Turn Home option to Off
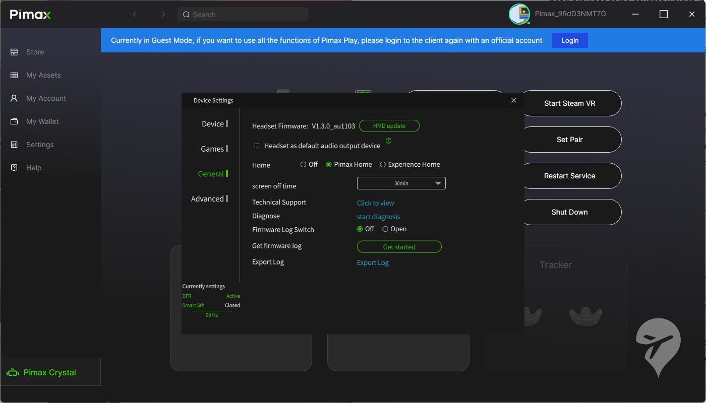The height and width of the screenshot is (403, 706). [304, 165]
